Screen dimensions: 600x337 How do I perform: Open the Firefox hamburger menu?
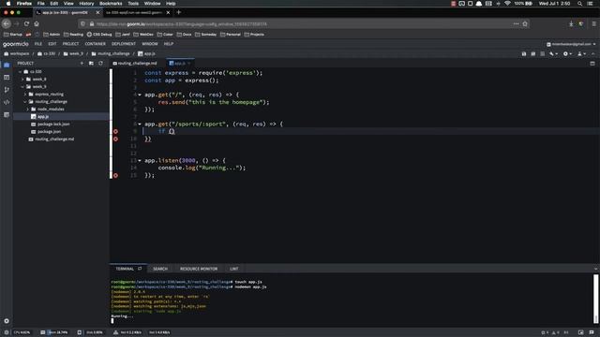(x=593, y=23)
